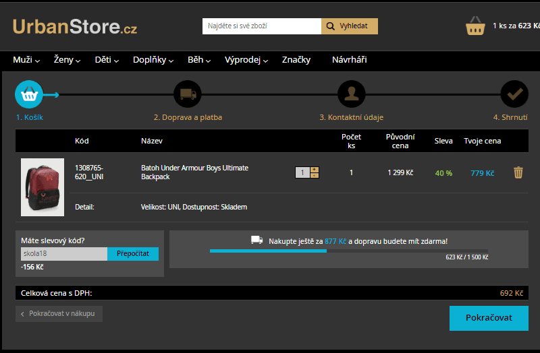Open the red backpack product thumbnail
Viewport: 540px width, 353px height.
tap(43, 187)
